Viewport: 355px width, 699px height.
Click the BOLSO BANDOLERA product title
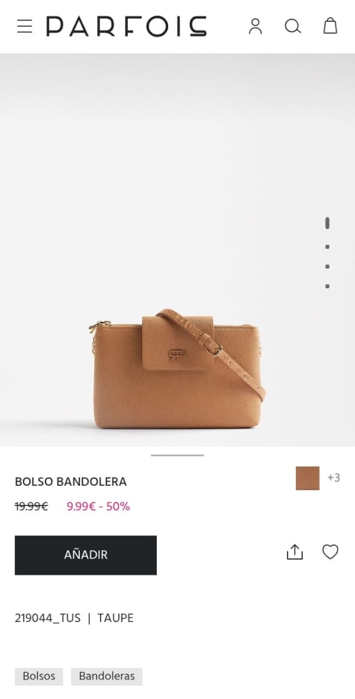71,481
